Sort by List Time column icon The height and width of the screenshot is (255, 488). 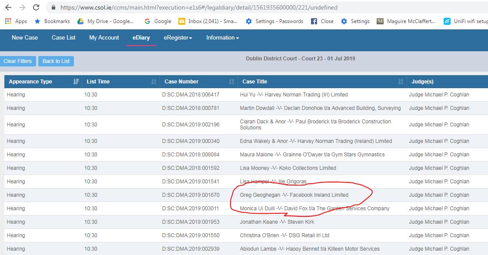(154, 82)
